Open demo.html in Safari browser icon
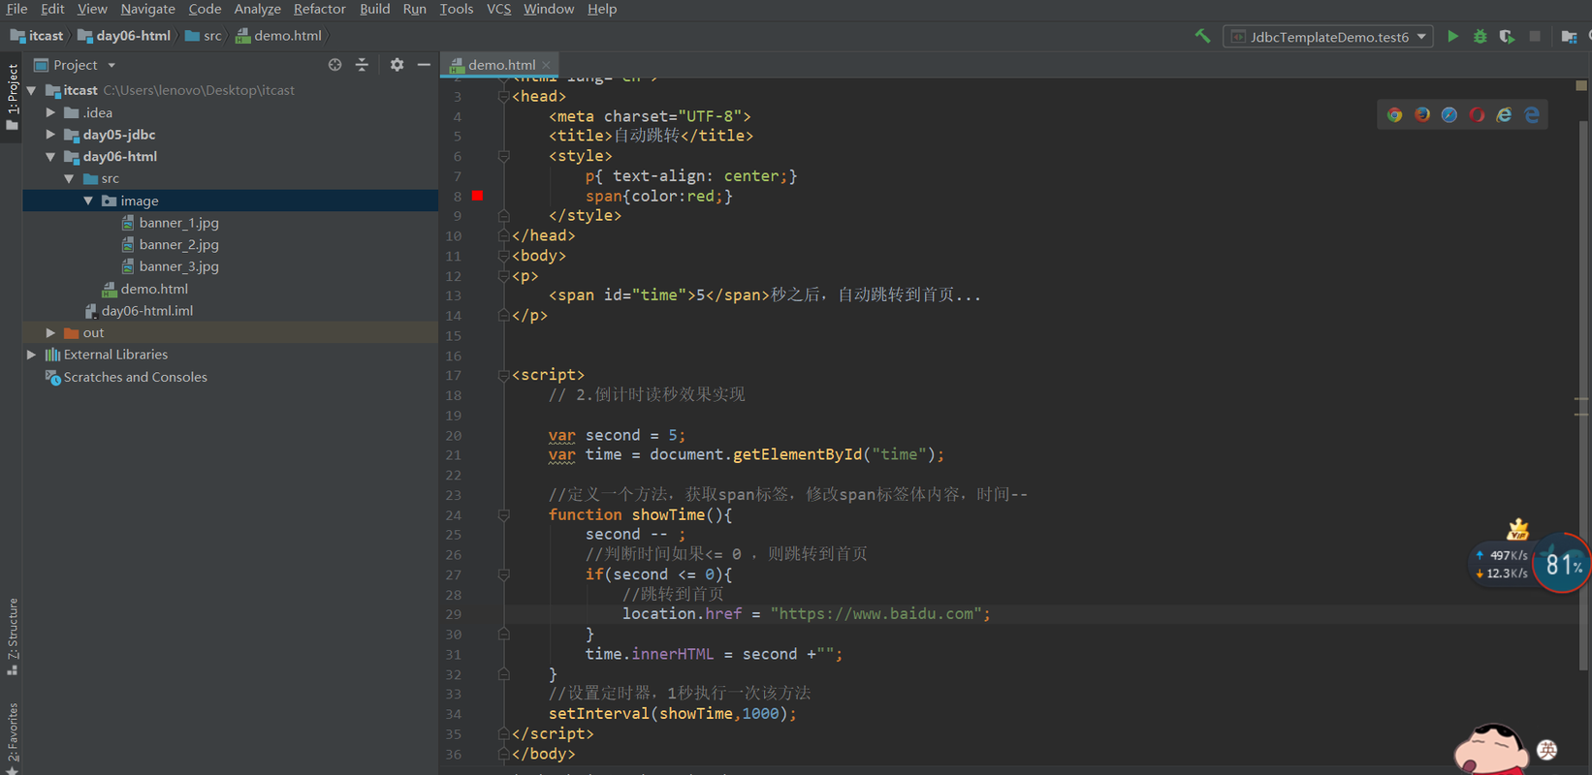 point(1449,114)
